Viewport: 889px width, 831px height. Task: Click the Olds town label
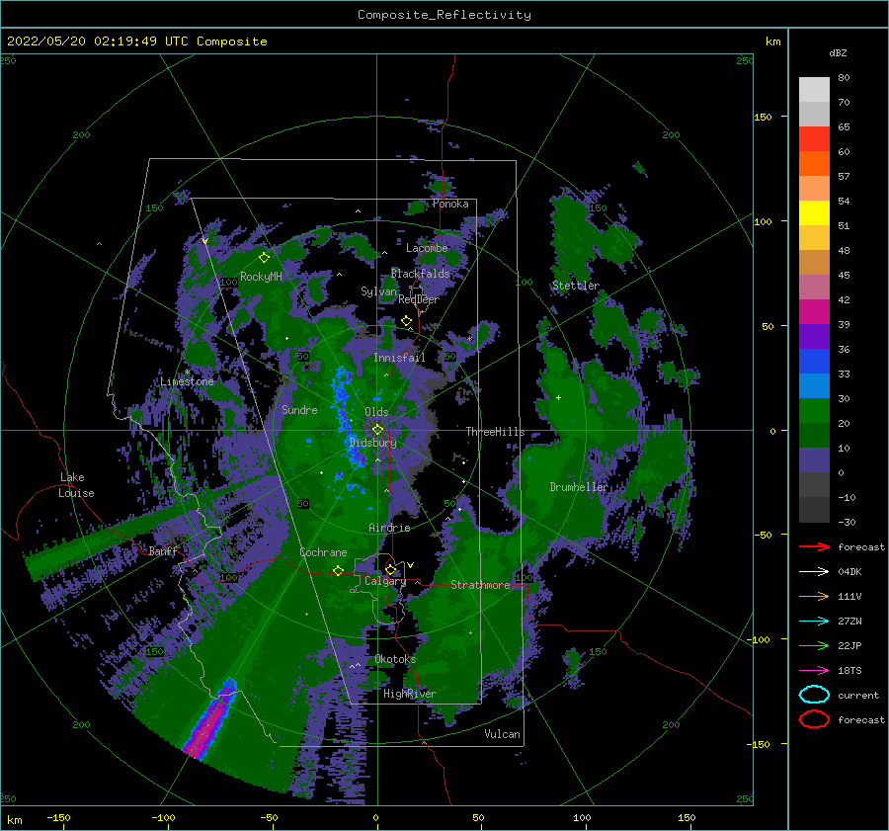376,412
